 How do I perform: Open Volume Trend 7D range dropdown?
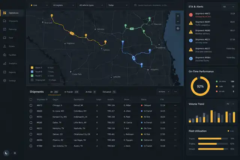(230, 104)
